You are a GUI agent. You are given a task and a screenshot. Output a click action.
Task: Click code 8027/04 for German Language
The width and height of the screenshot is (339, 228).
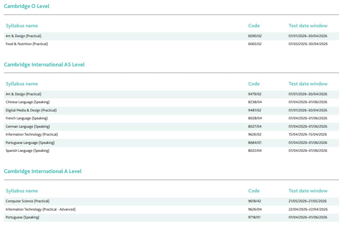pyautogui.click(x=255, y=126)
